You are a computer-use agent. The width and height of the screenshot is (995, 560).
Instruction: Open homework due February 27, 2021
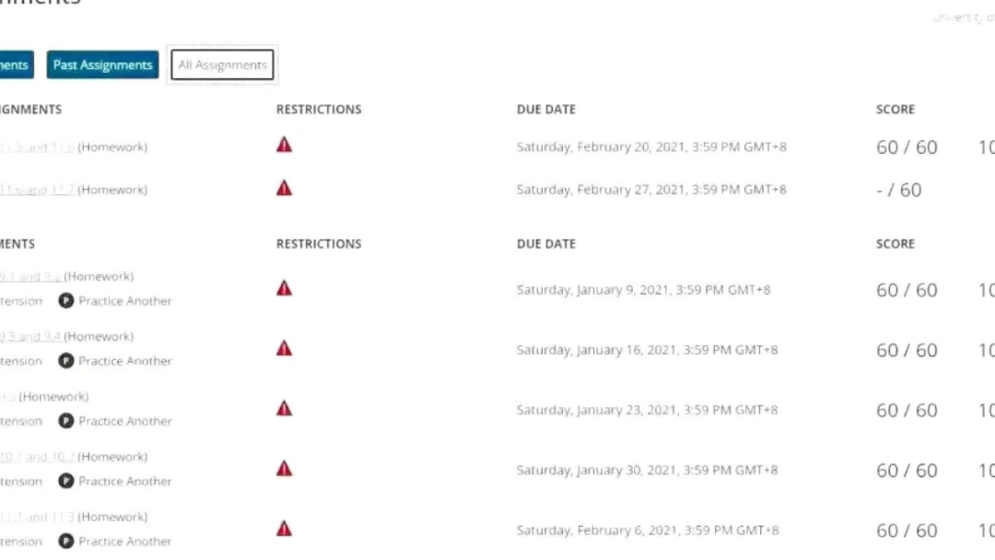37,190
